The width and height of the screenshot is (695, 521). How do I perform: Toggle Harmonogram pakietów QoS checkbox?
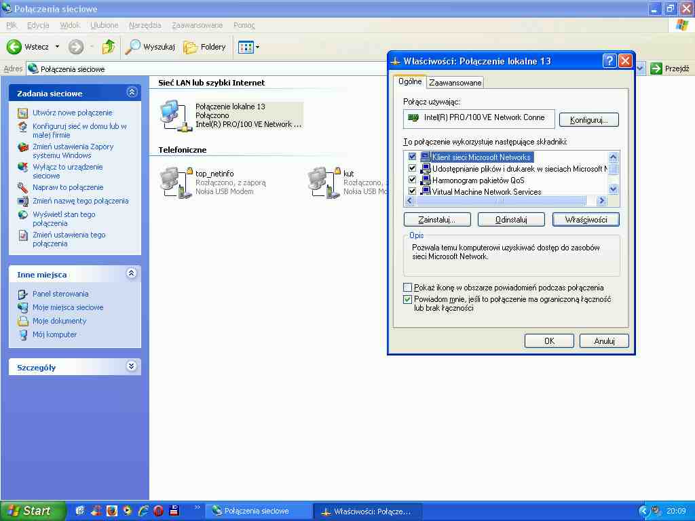click(x=412, y=180)
